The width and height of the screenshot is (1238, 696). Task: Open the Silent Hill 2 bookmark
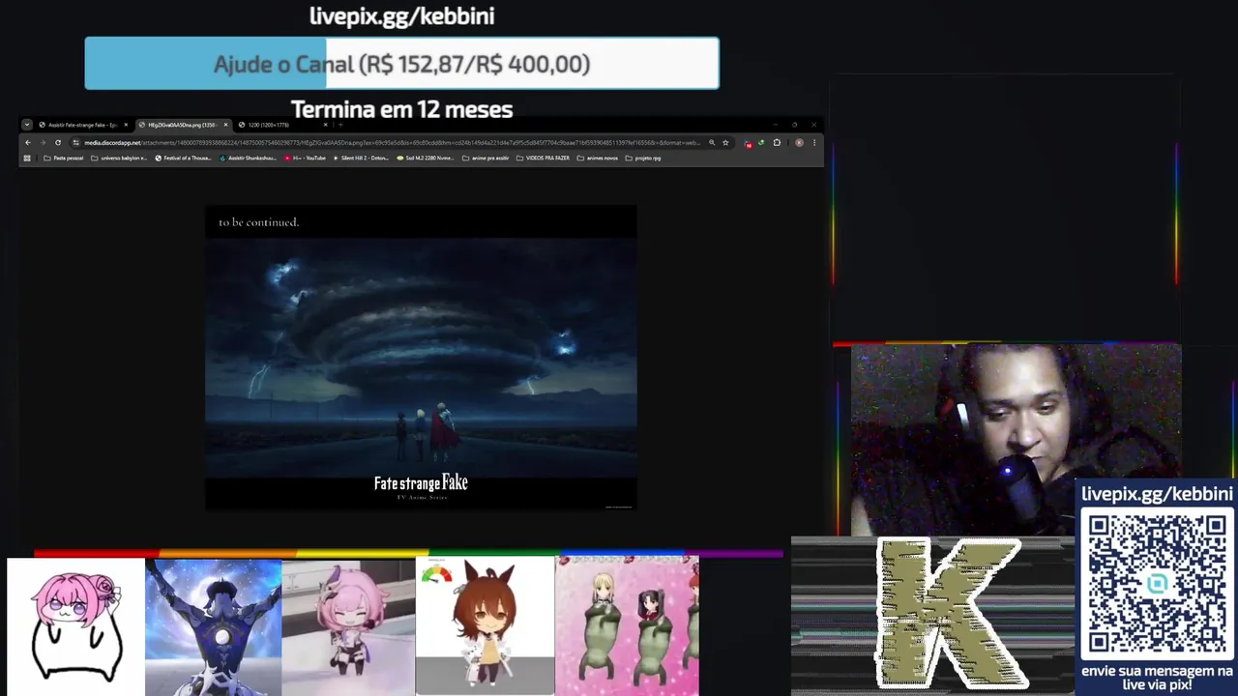[x=359, y=158]
